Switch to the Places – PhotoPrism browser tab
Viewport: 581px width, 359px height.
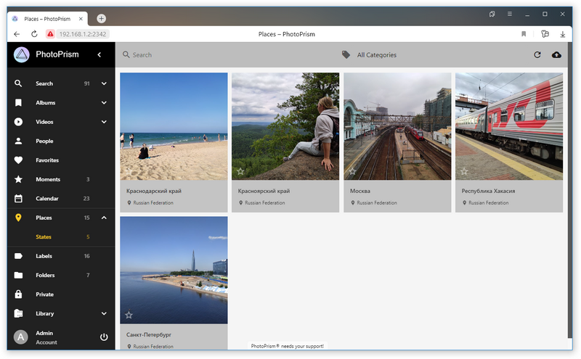(x=47, y=19)
